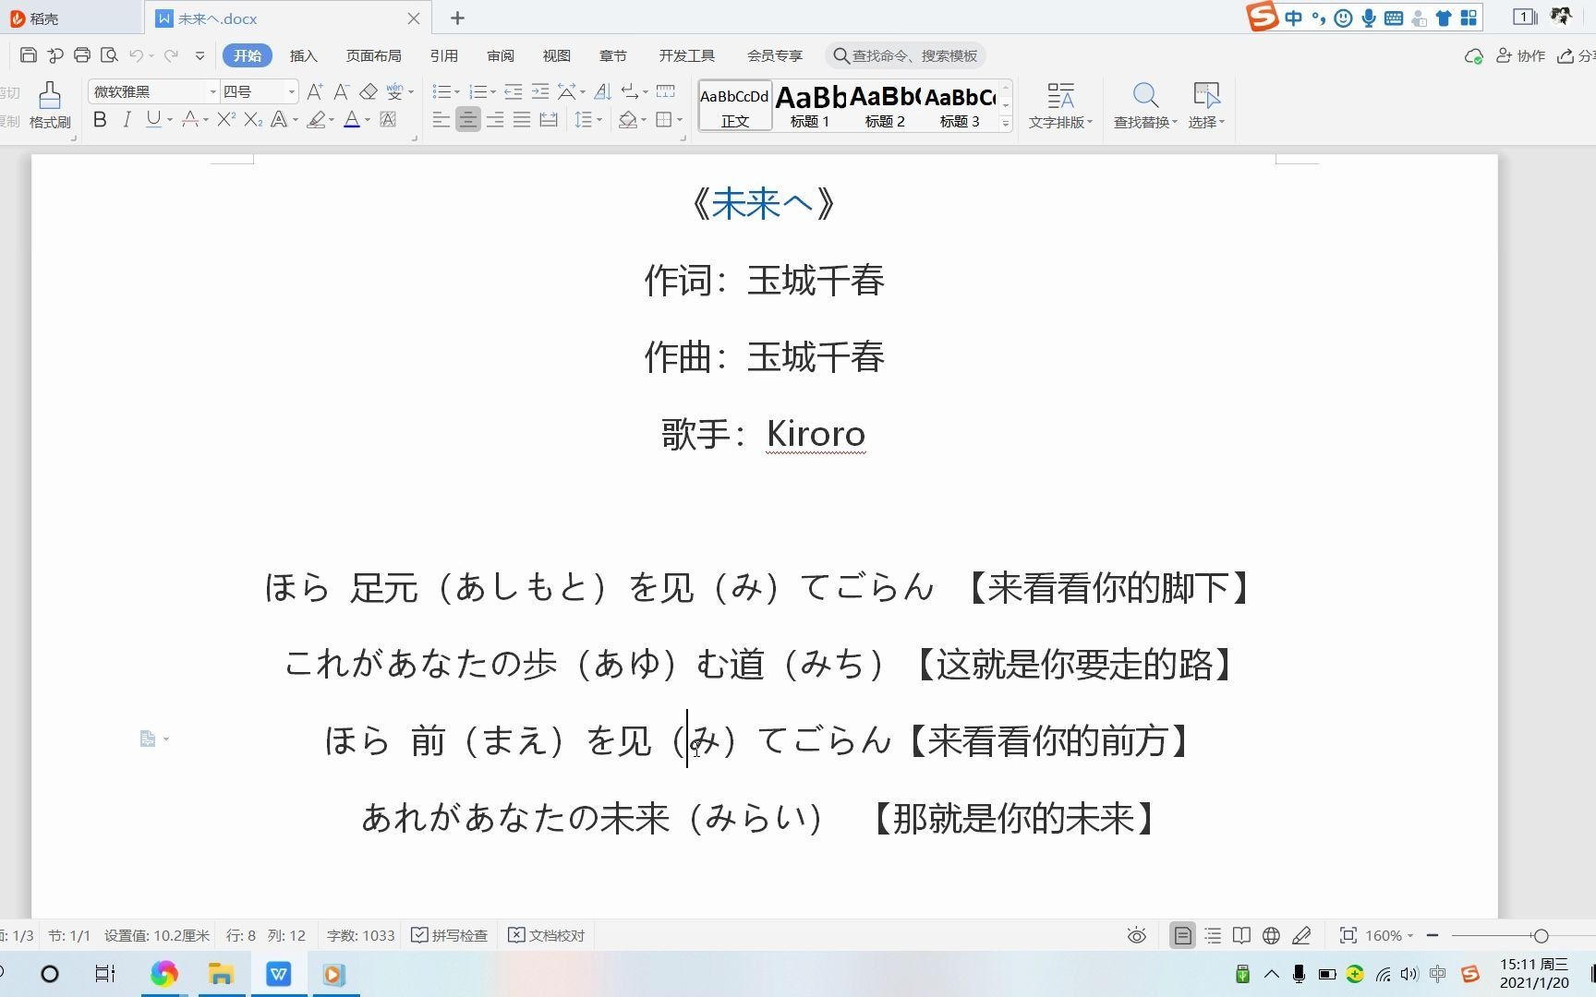This screenshot has height=997, width=1596.
Task: Open the 审阅 tab
Action: tap(501, 55)
